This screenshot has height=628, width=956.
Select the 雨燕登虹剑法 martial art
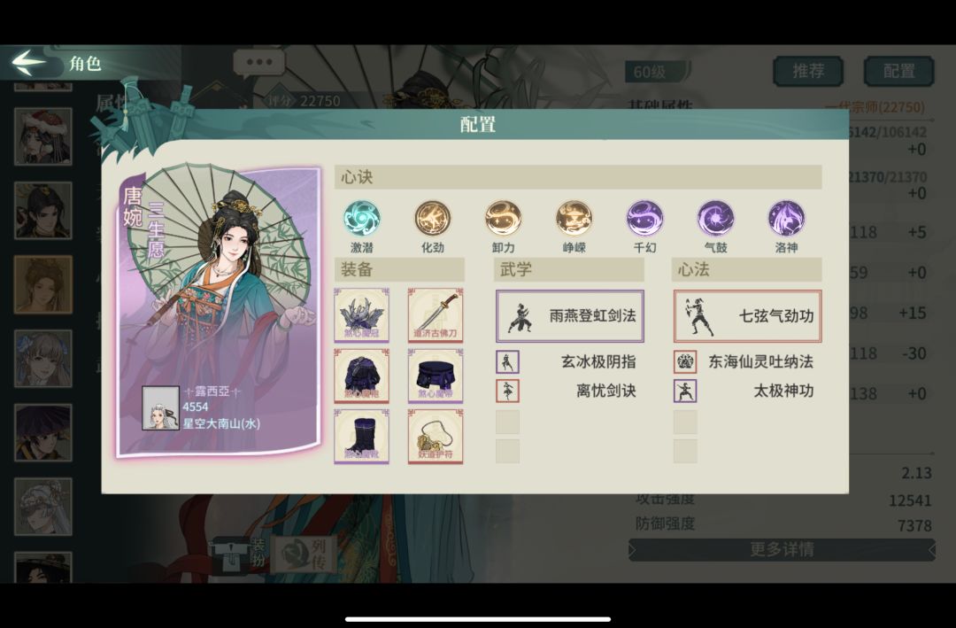(x=570, y=316)
